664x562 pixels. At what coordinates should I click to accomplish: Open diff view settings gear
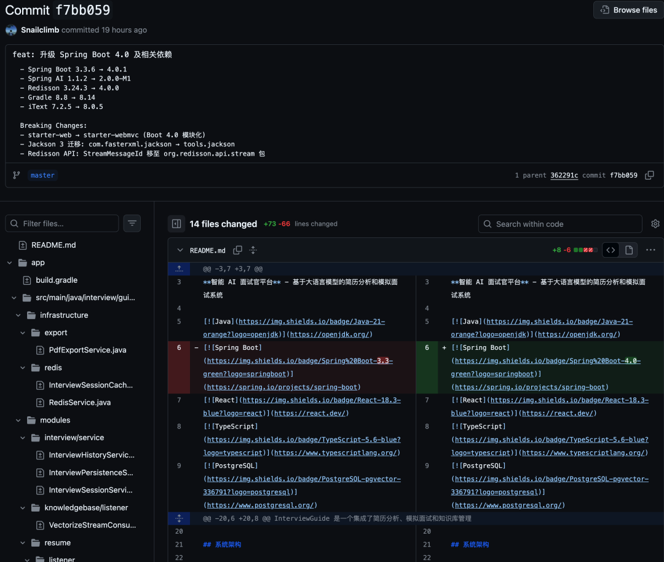[655, 224]
